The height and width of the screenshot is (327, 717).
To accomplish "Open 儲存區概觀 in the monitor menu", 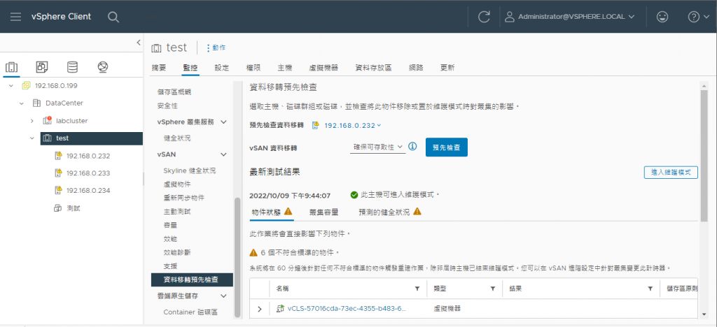I will (x=174, y=92).
